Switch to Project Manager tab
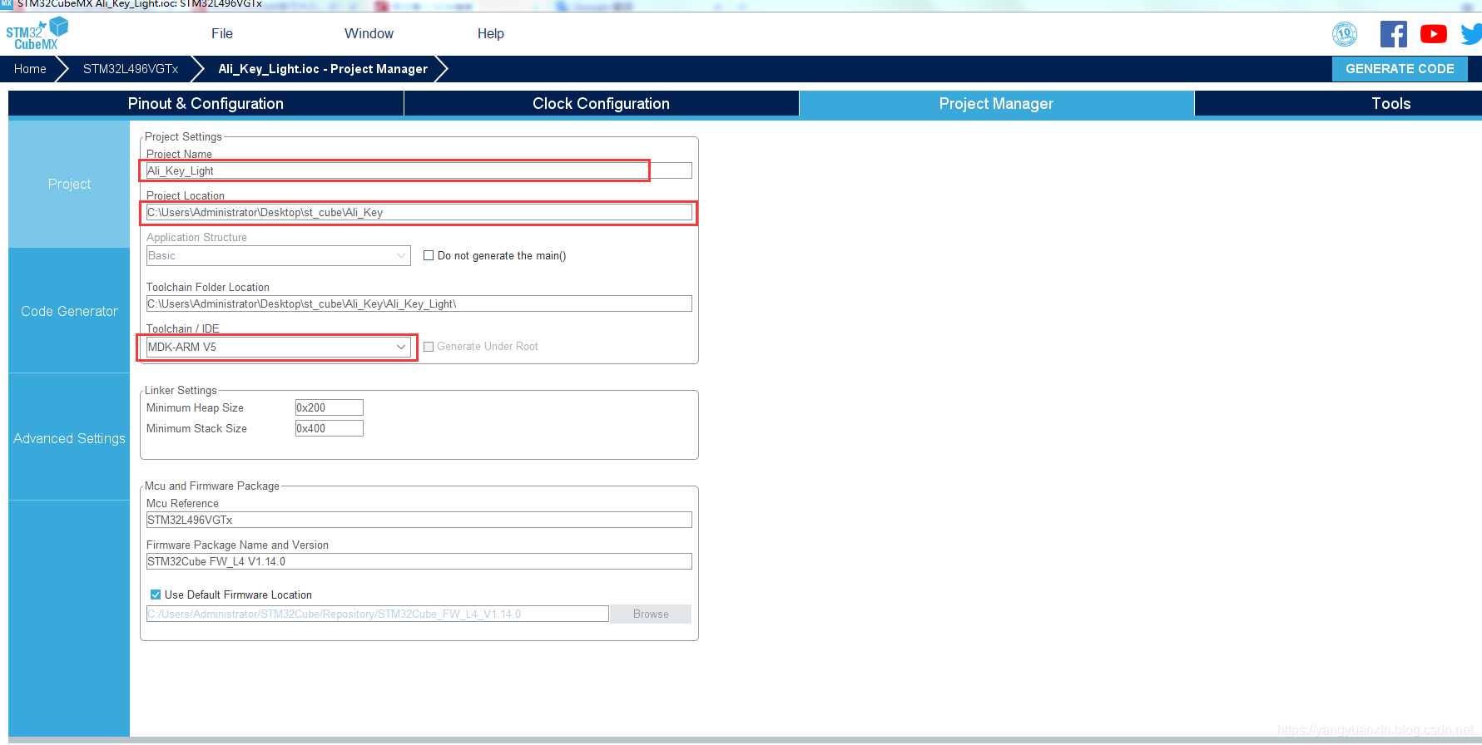This screenshot has width=1482, height=745. [996, 104]
